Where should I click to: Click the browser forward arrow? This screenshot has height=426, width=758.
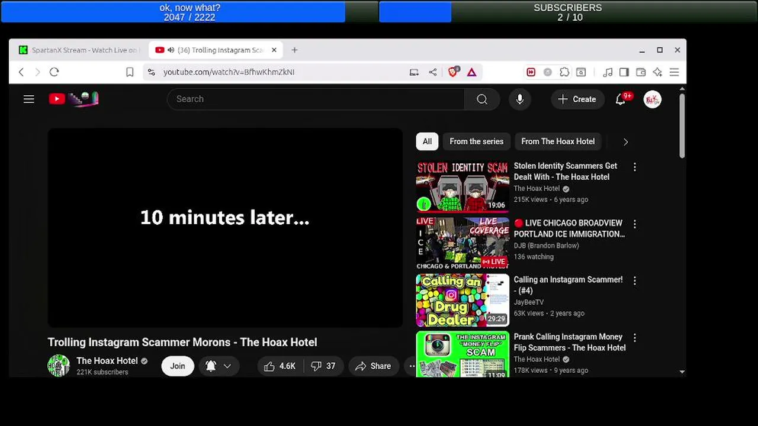coord(37,72)
